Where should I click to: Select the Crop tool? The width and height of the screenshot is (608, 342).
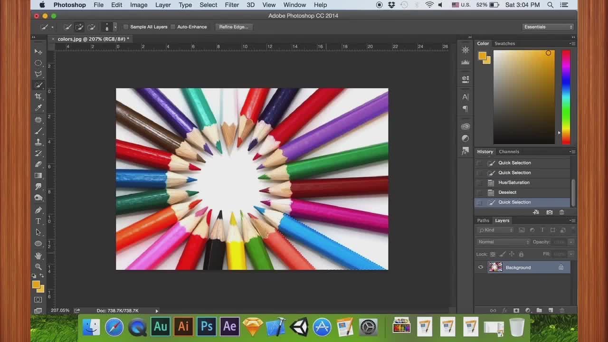(38, 96)
